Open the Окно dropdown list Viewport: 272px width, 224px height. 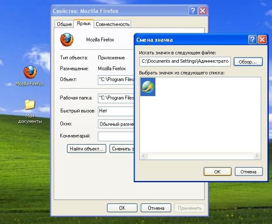116,124
